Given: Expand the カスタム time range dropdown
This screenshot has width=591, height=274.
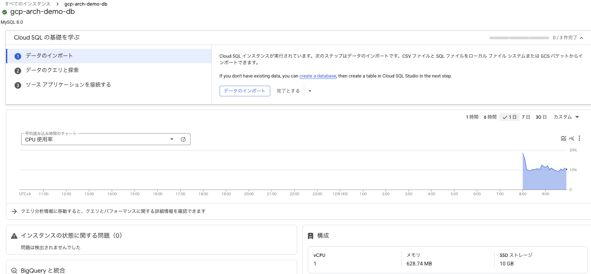Looking at the screenshot, I should click(x=566, y=117).
